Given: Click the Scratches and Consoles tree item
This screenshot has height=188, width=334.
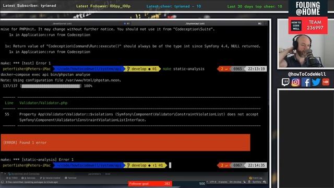Looking at the screenshot, I should tap(23, 174).
